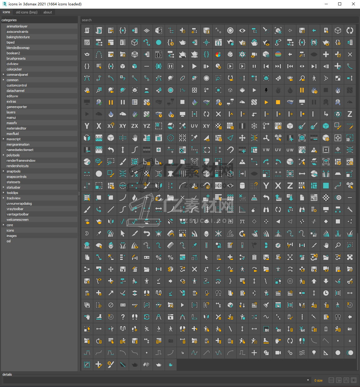The width and height of the screenshot is (360, 387).
Task: Focus the search field
Action: [x=220, y=20]
